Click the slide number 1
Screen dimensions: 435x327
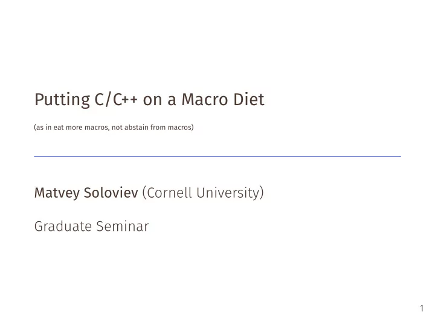(x=422, y=308)
